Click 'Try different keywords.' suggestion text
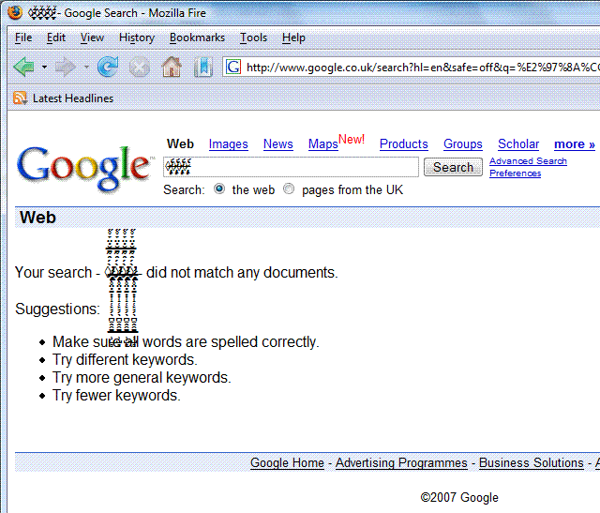This screenshot has width=600, height=513. [125, 360]
